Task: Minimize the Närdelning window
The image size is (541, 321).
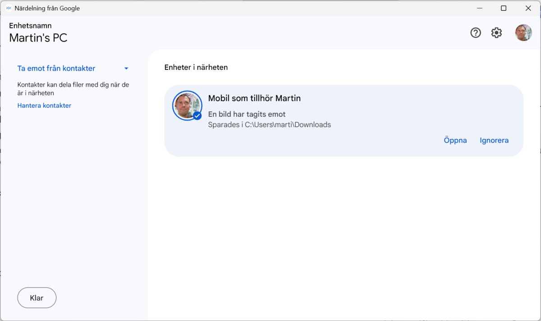Action: click(x=479, y=8)
